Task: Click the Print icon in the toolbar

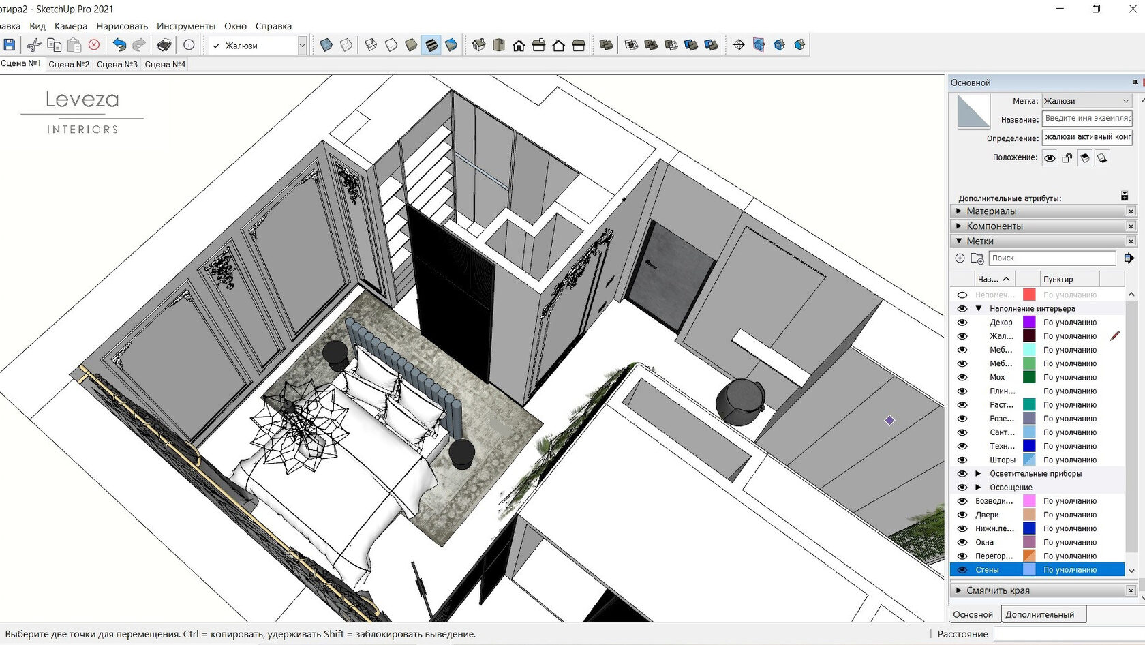Action: pos(164,45)
